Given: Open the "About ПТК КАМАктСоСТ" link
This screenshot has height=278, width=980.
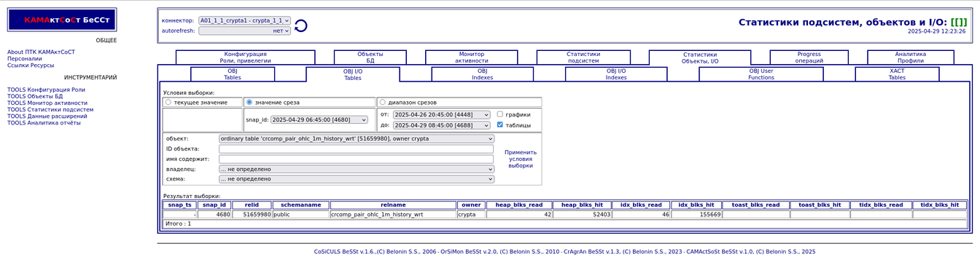Looking at the screenshot, I should pyautogui.click(x=41, y=52).
